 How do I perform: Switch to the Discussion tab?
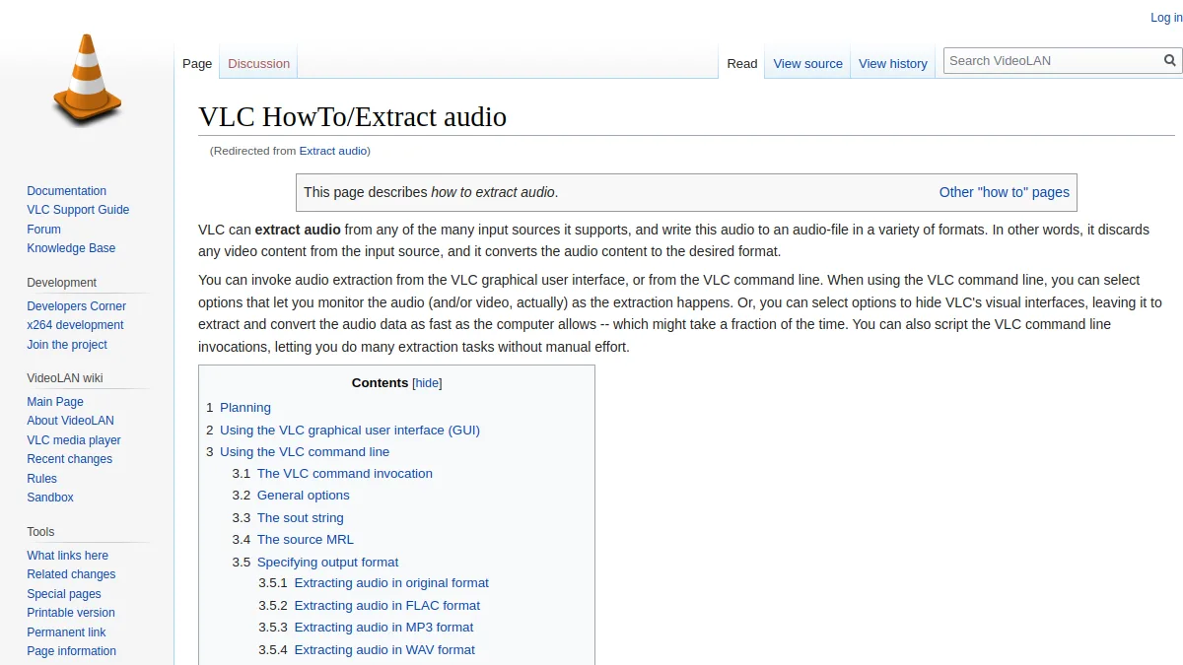[x=258, y=64]
